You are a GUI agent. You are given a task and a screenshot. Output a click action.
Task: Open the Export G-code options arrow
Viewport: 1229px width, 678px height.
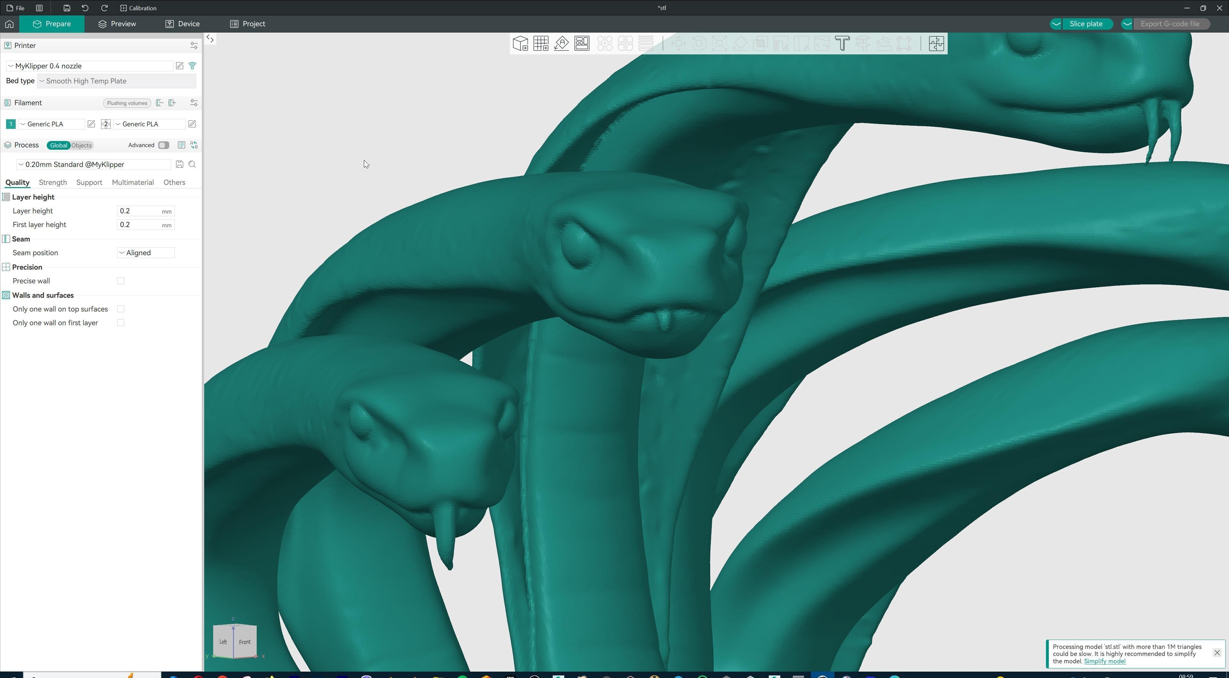coord(1127,24)
